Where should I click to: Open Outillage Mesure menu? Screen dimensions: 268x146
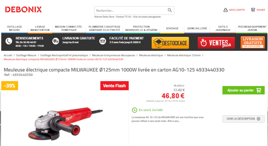pos(14,28)
